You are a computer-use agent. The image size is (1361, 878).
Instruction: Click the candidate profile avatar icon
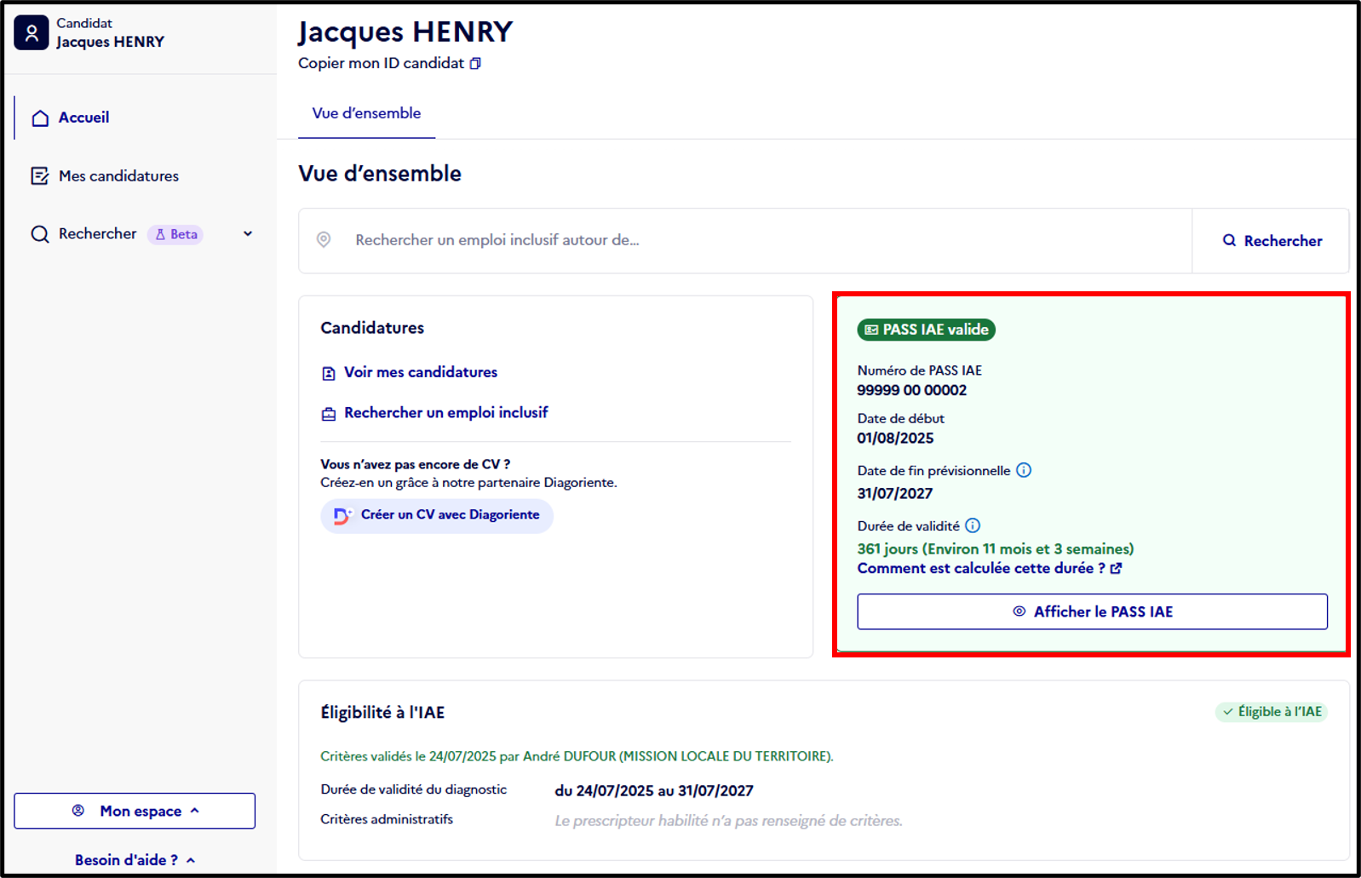point(32,32)
